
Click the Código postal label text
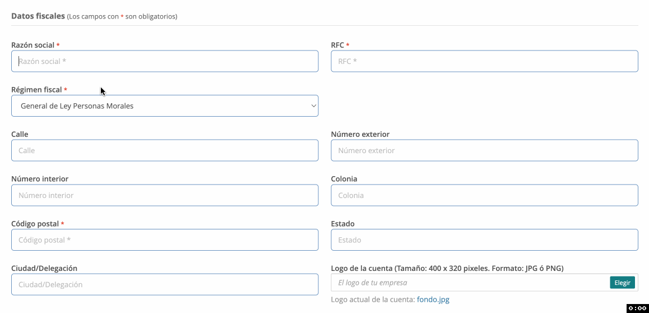[x=35, y=224]
